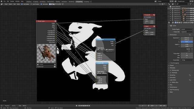Select Color and Alpha backdrop channel icon
The image size is (194, 109).
50,4
